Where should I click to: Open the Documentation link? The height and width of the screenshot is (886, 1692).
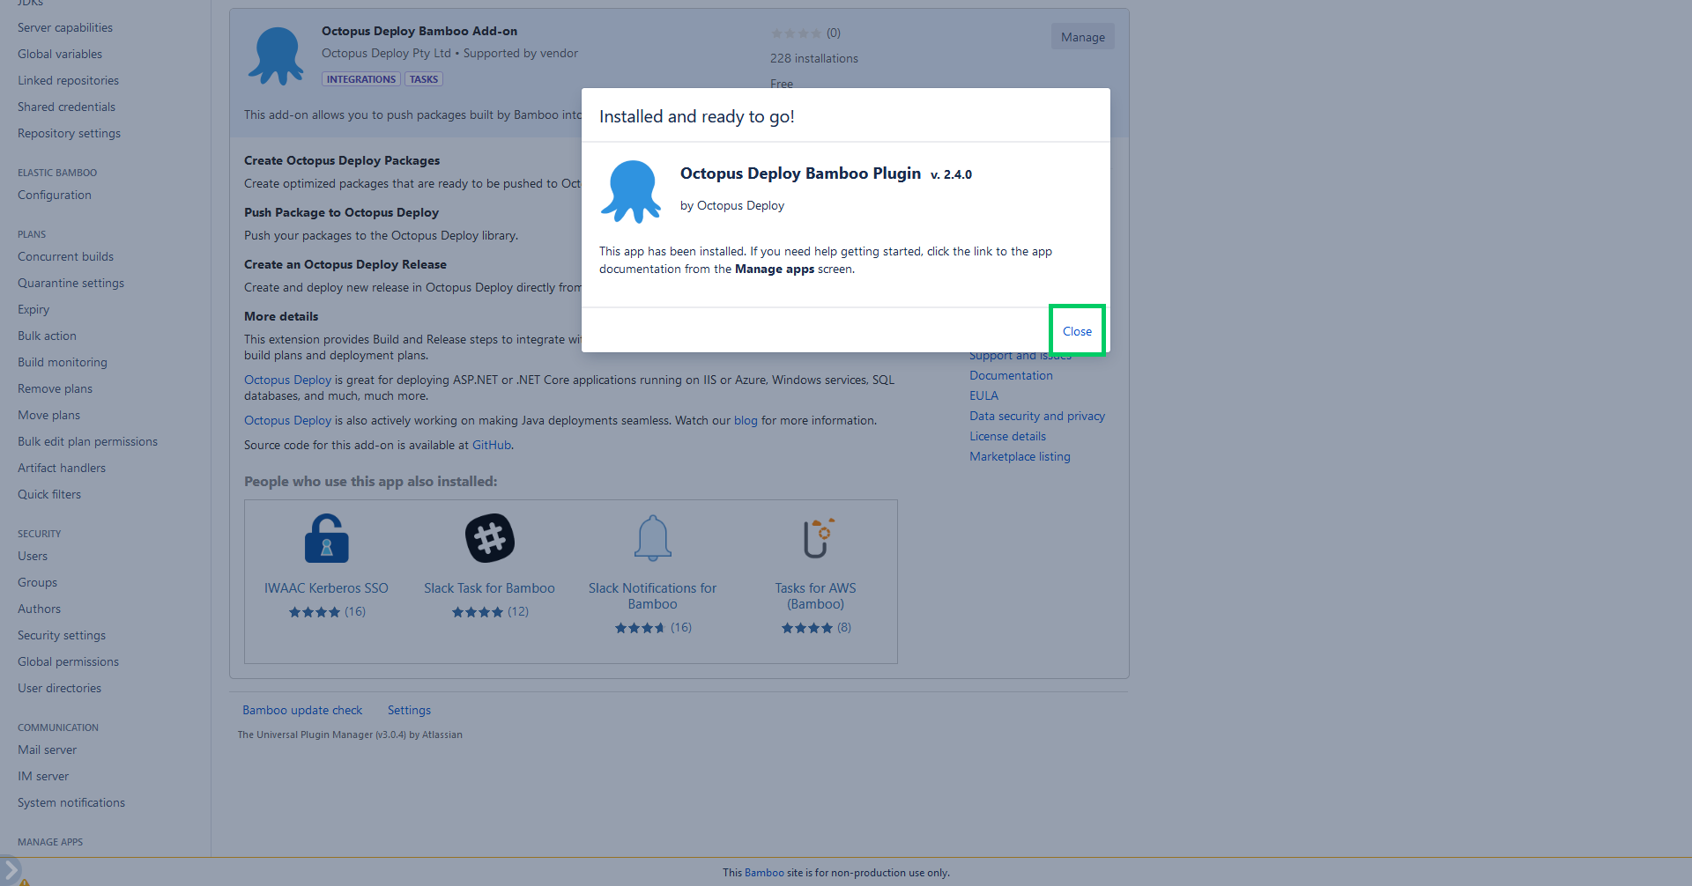pyautogui.click(x=1011, y=375)
